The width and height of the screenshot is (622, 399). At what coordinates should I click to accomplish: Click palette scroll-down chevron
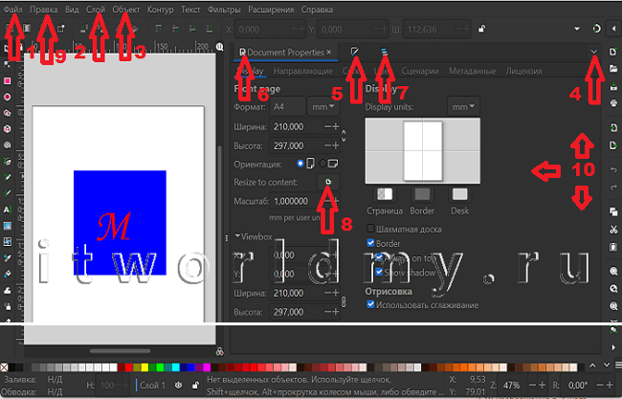click(607, 366)
